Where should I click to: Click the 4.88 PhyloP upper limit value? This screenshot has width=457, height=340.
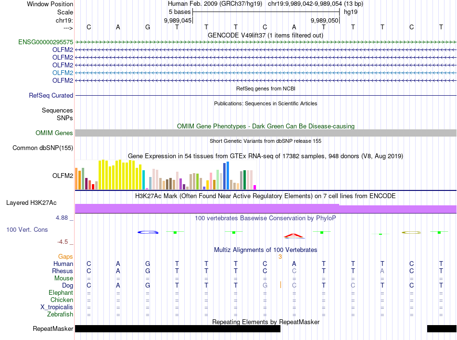62,218
